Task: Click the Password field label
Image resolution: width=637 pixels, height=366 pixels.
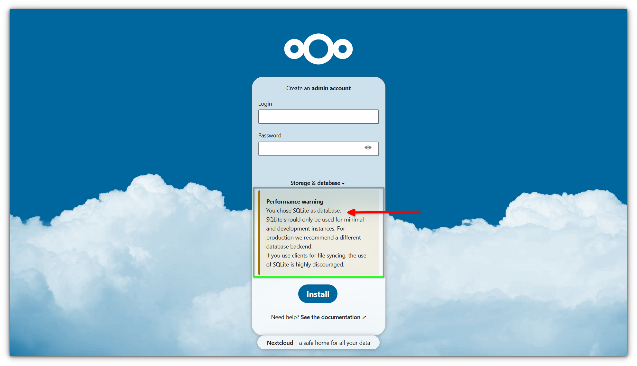Action: coord(270,135)
